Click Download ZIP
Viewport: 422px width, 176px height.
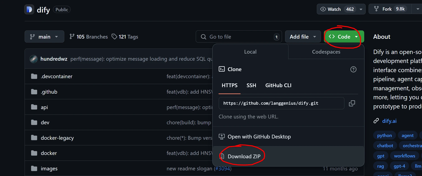point(244,156)
